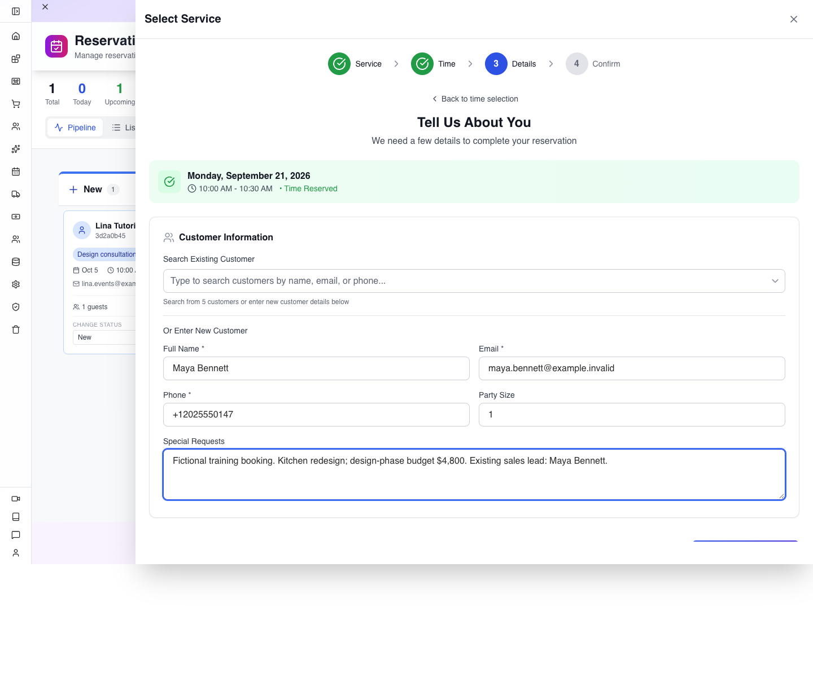Click the Upcoming count stat

pyautogui.click(x=120, y=94)
